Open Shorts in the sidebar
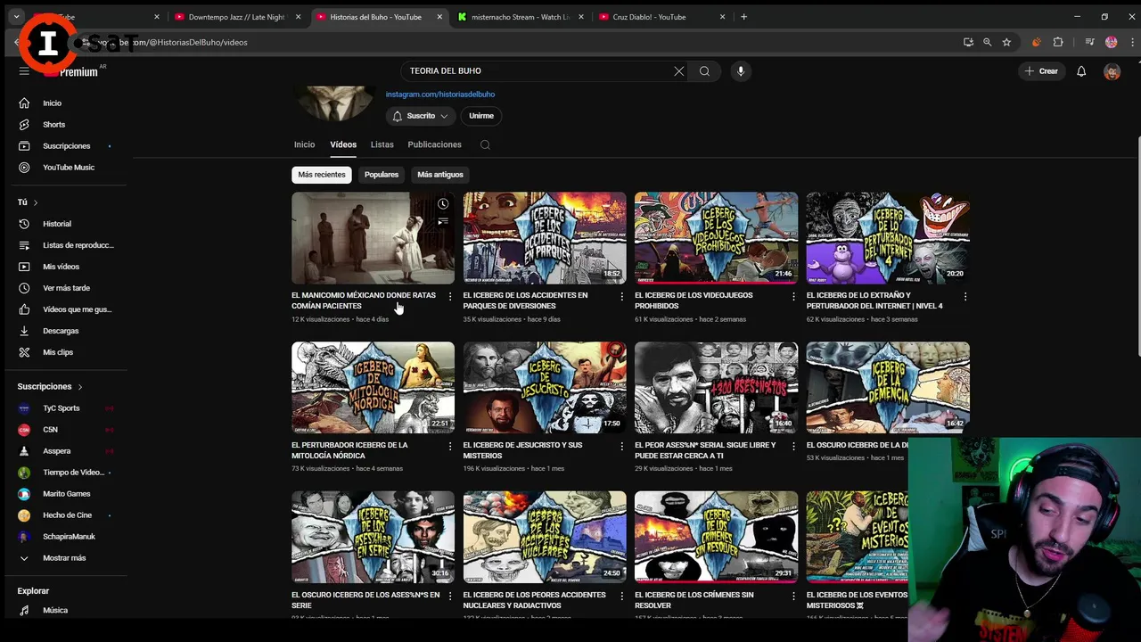This screenshot has width=1141, height=642. point(67,125)
